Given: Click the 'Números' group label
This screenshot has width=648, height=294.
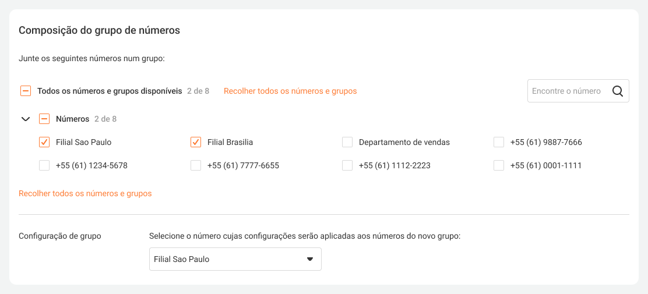Looking at the screenshot, I should (x=72, y=119).
